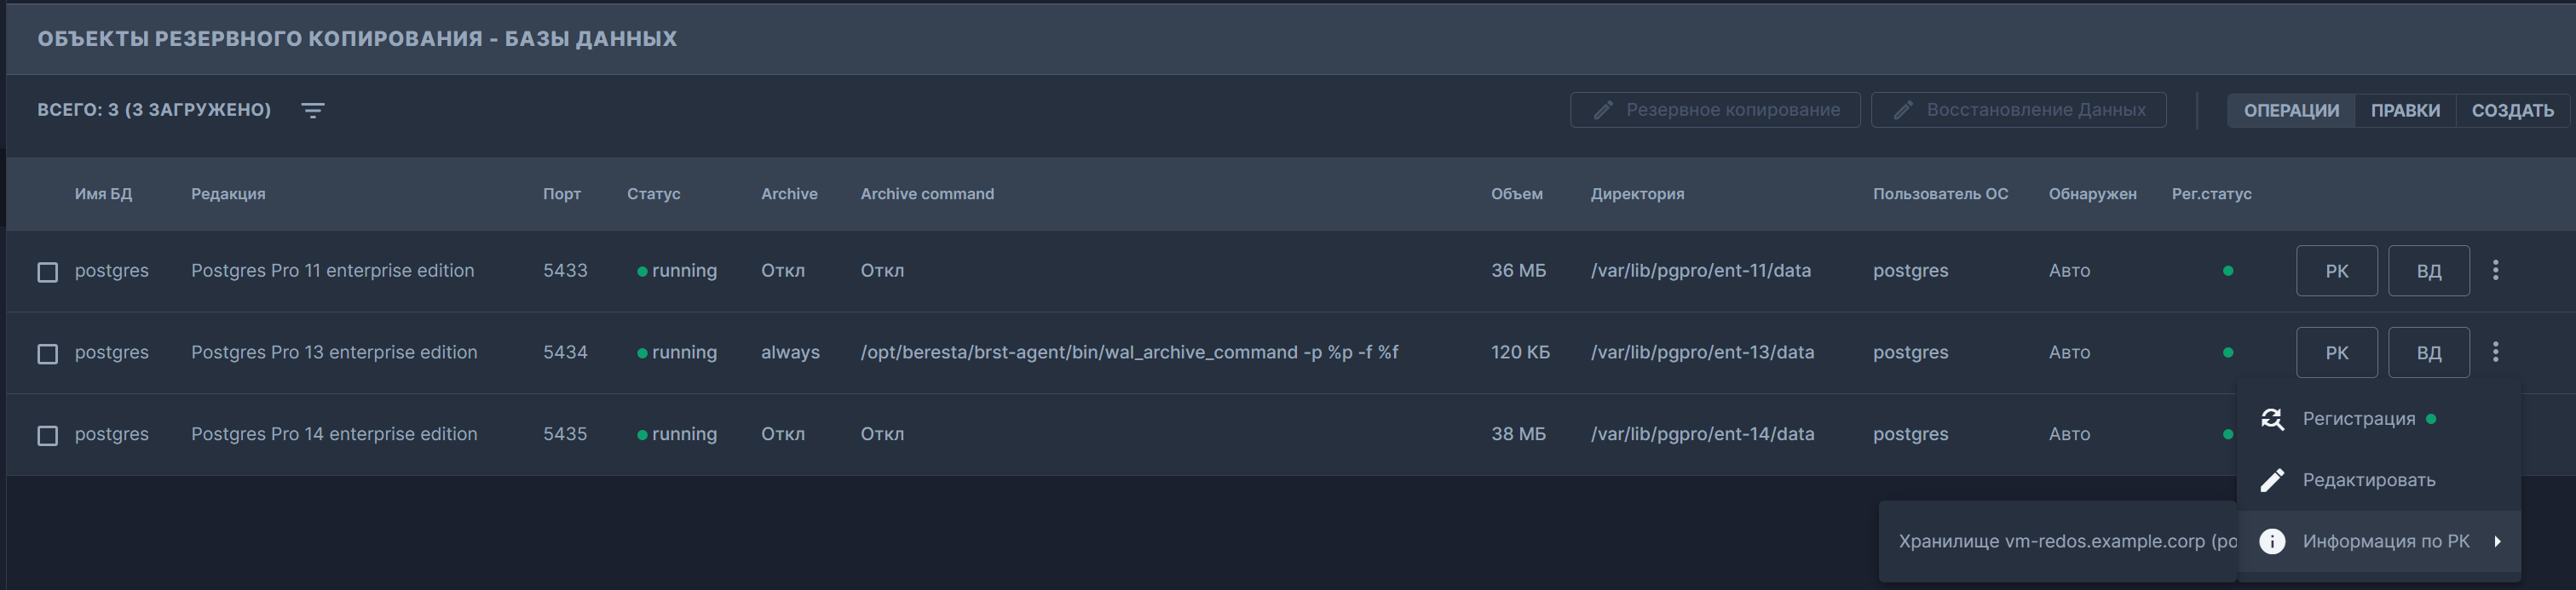This screenshot has height=590, width=2576.
Task: Expand the Информация по РК submenu arrow
Action: tap(2497, 541)
